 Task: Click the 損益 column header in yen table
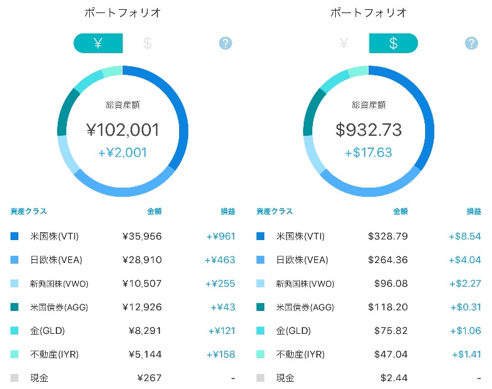228,211
